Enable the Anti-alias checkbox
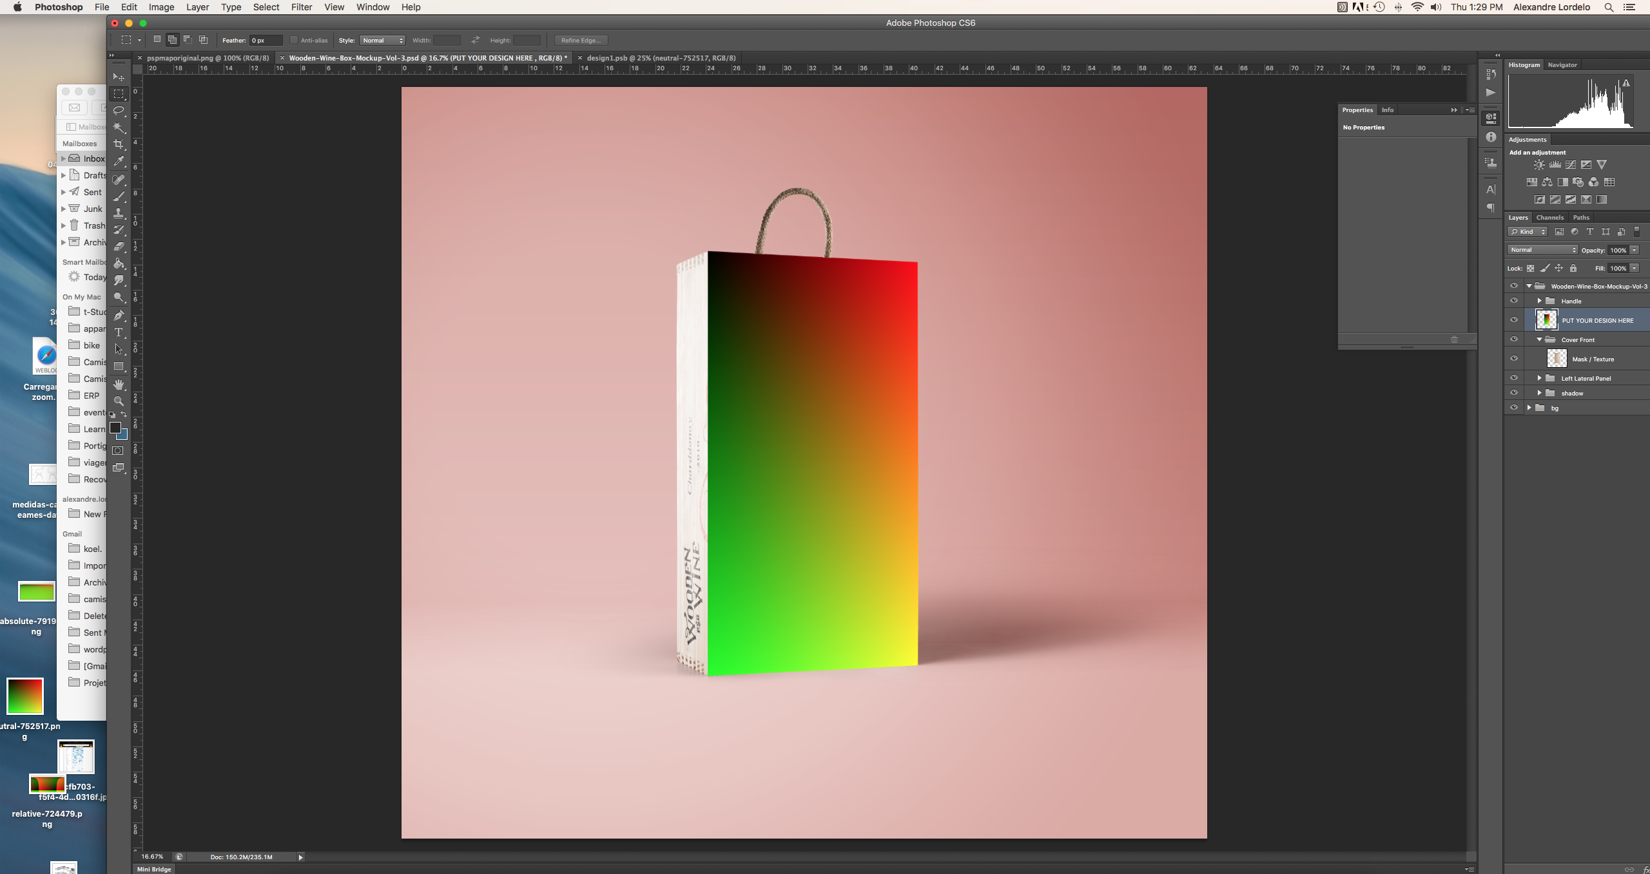The width and height of the screenshot is (1650, 874). [294, 40]
